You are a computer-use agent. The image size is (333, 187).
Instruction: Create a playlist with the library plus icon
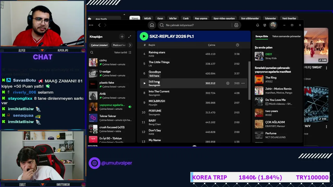122,37
